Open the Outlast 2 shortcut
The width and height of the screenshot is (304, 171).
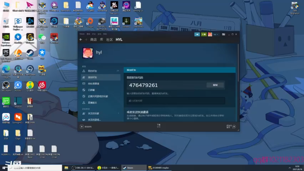pyautogui.click(x=126, y=23)
